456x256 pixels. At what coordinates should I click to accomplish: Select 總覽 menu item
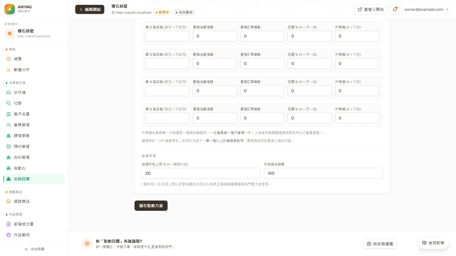pos(34,59)
